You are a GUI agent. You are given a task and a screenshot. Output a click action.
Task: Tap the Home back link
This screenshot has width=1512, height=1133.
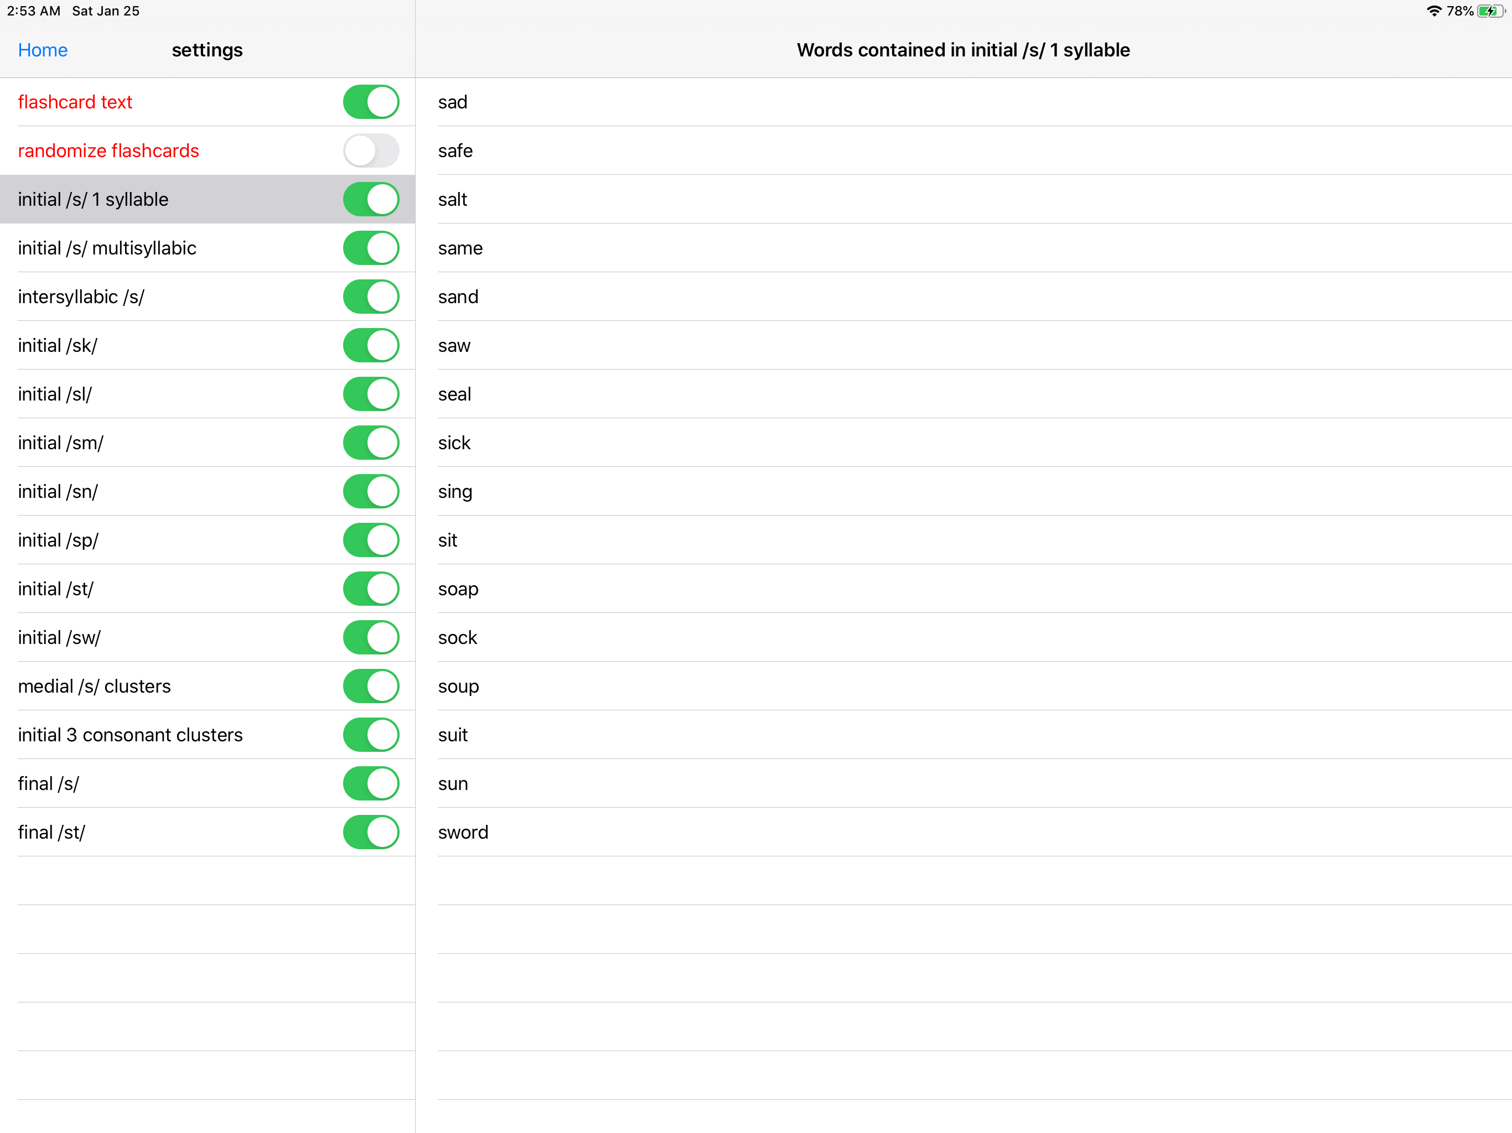(43, 50)
